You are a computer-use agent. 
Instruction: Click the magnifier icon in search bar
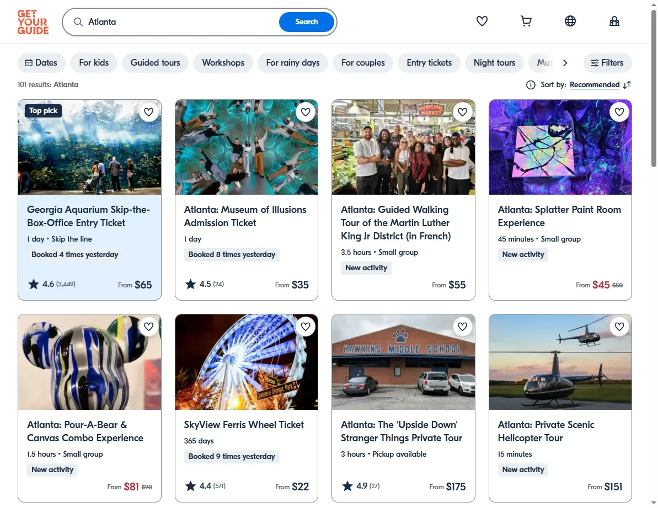(x=78, y=22)
